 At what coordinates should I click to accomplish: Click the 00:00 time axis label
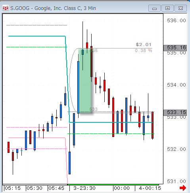tap(122, 188)
